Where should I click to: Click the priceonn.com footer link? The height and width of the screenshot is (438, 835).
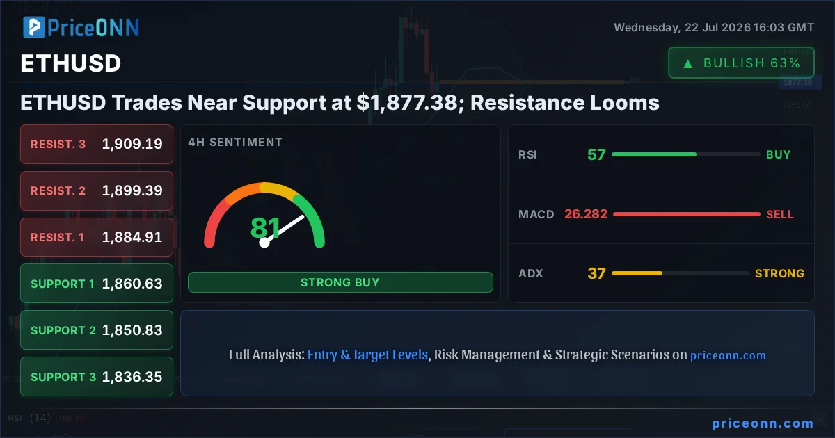coord(763,423)
